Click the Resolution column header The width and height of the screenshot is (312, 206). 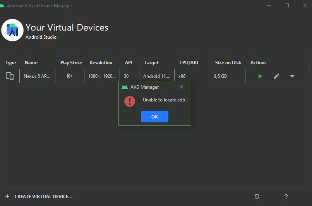101,63
